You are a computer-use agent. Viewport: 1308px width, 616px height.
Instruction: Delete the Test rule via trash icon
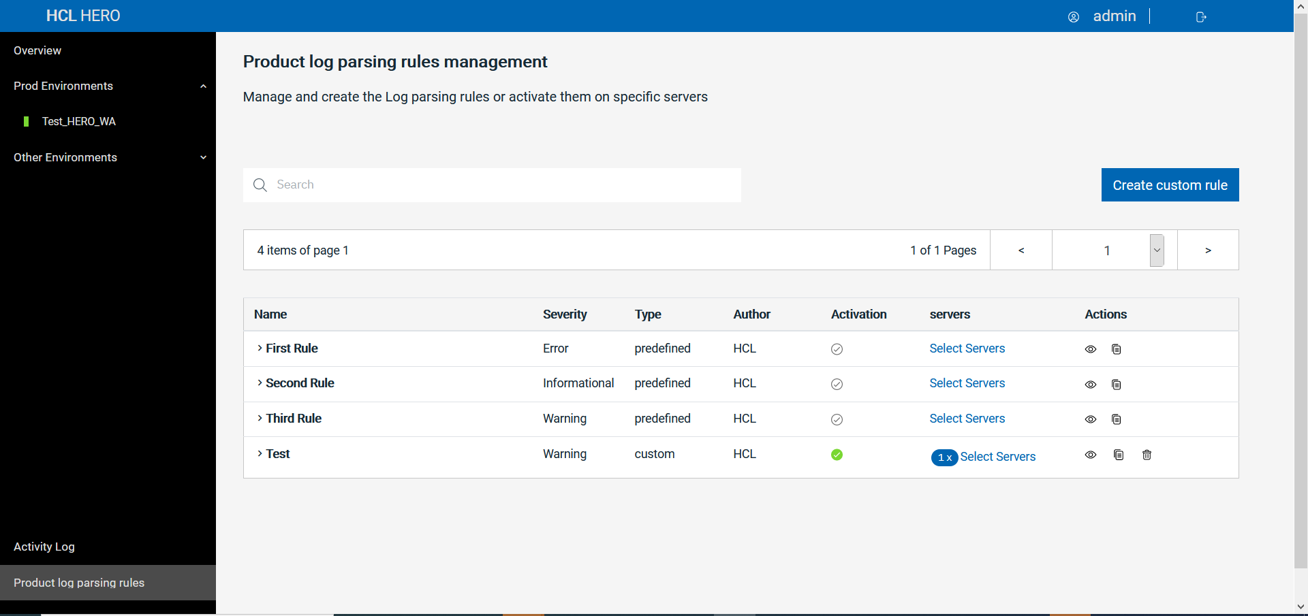coord(1147,455)
